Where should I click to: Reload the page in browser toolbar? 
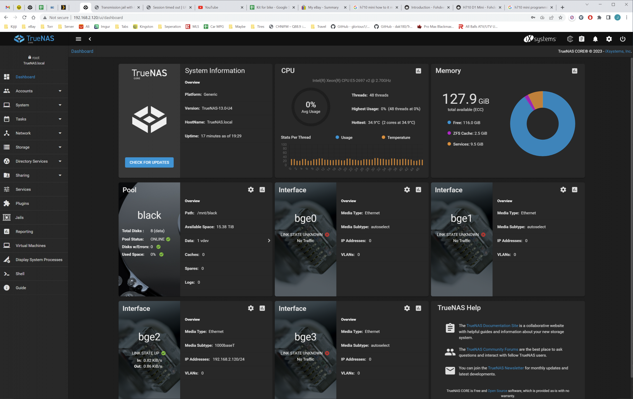[x=24, y=17]
